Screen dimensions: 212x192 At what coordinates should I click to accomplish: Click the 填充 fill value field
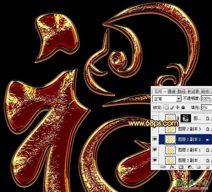coord(206,107)
